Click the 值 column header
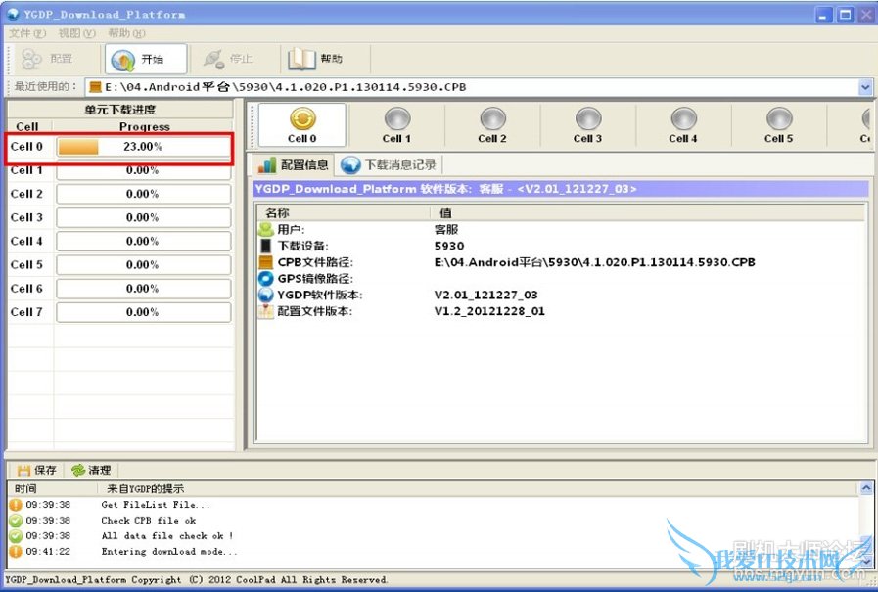Image resolution: width=878 pixels, height=592 pixels. point(647,213)
